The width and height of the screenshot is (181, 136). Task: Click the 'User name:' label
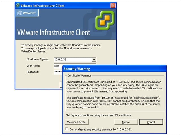click(x=33, y=66)
